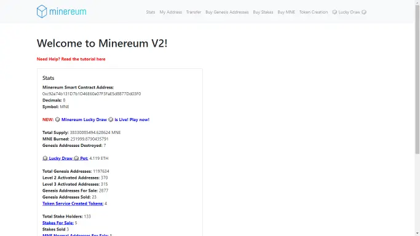Click 'is Live! Play now!' link
Viewport: 420px width, 236px height.
pos(132,120)
